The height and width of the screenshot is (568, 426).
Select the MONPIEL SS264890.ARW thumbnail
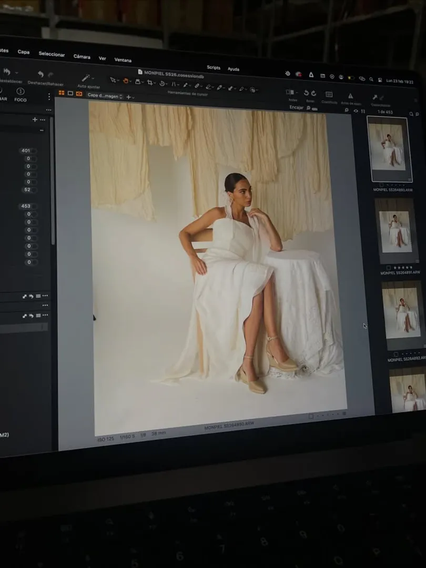point(389,149)
